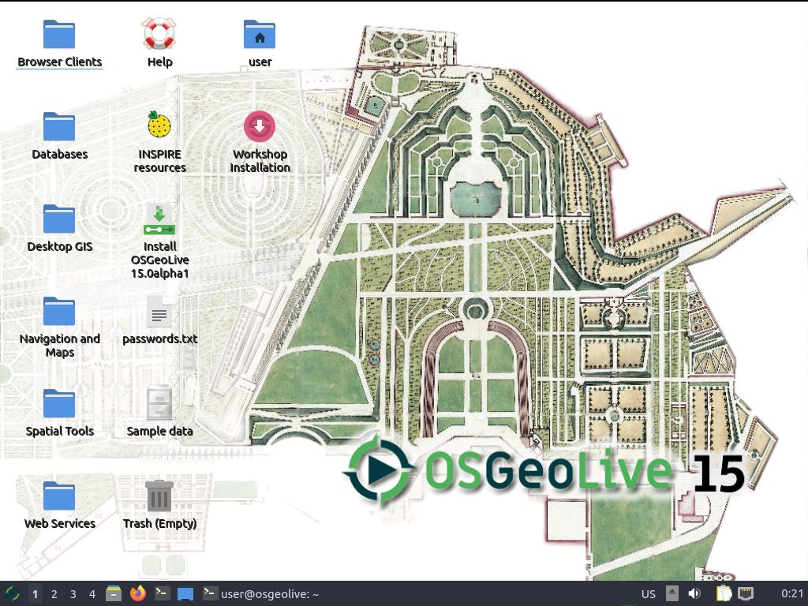Screen dimensions: 808x606
Task: Click the US keyboard layout indicator
Action: coord(648,594)
